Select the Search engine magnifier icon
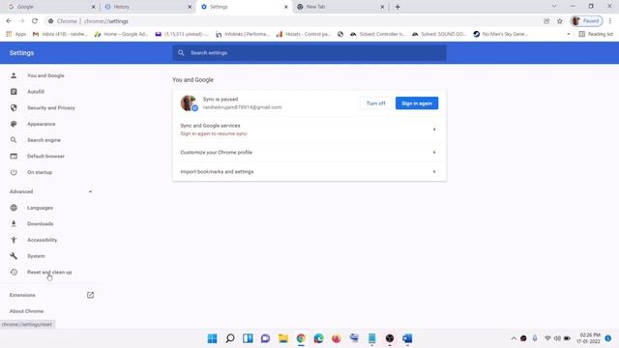The width and height of the screenshot is (619, 348). [x=14, y=140]
